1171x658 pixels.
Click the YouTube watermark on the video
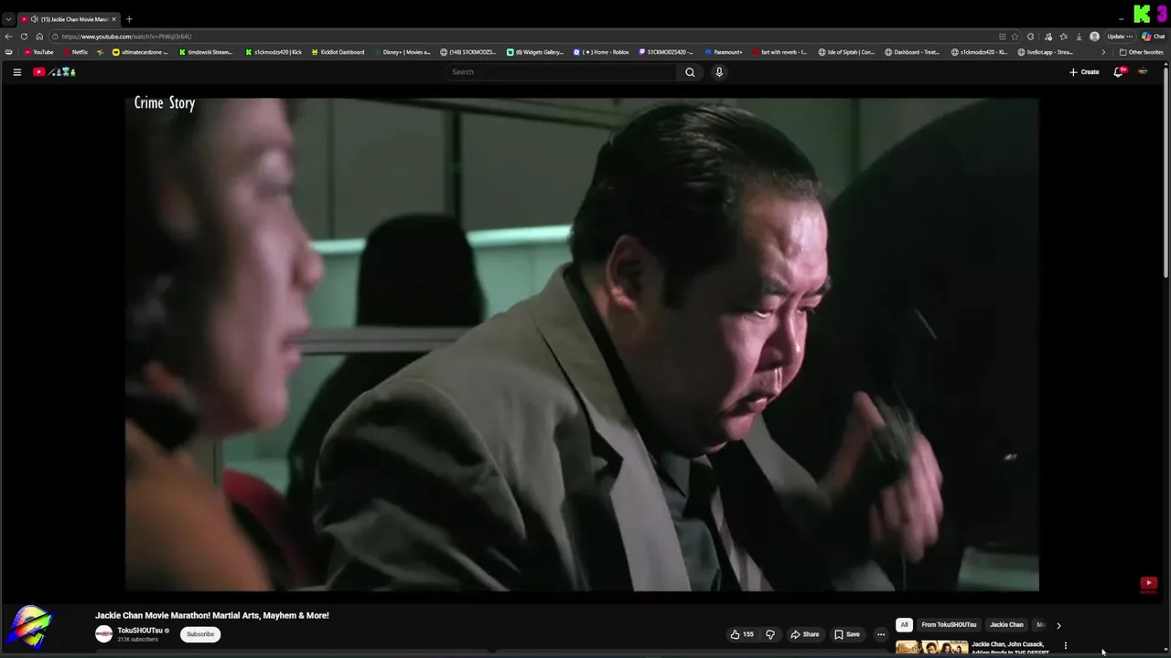[1148, 583]
